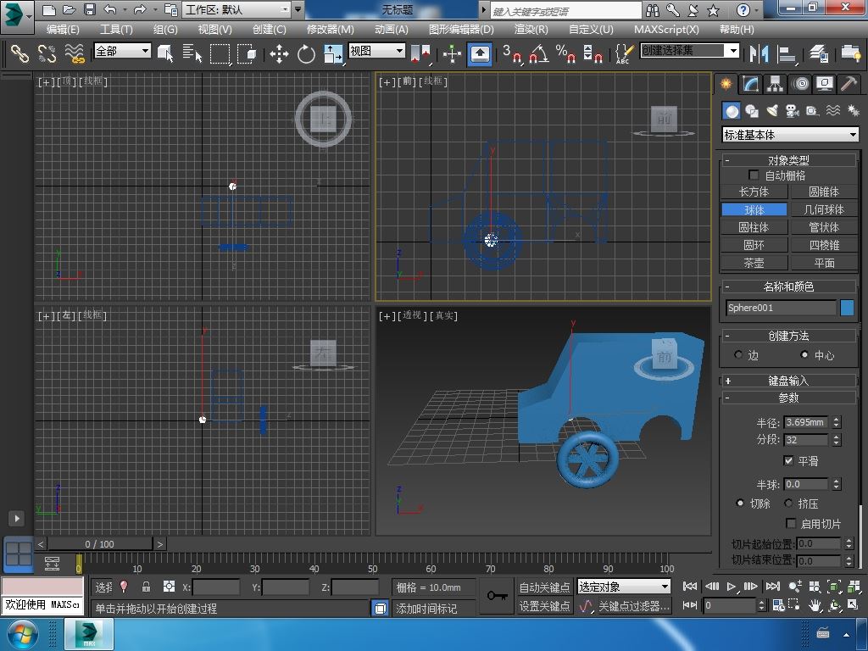Viewport: 868px width, 651px height.
Task: Open the Layer Manager icon
Action: [x=819, y=53]
